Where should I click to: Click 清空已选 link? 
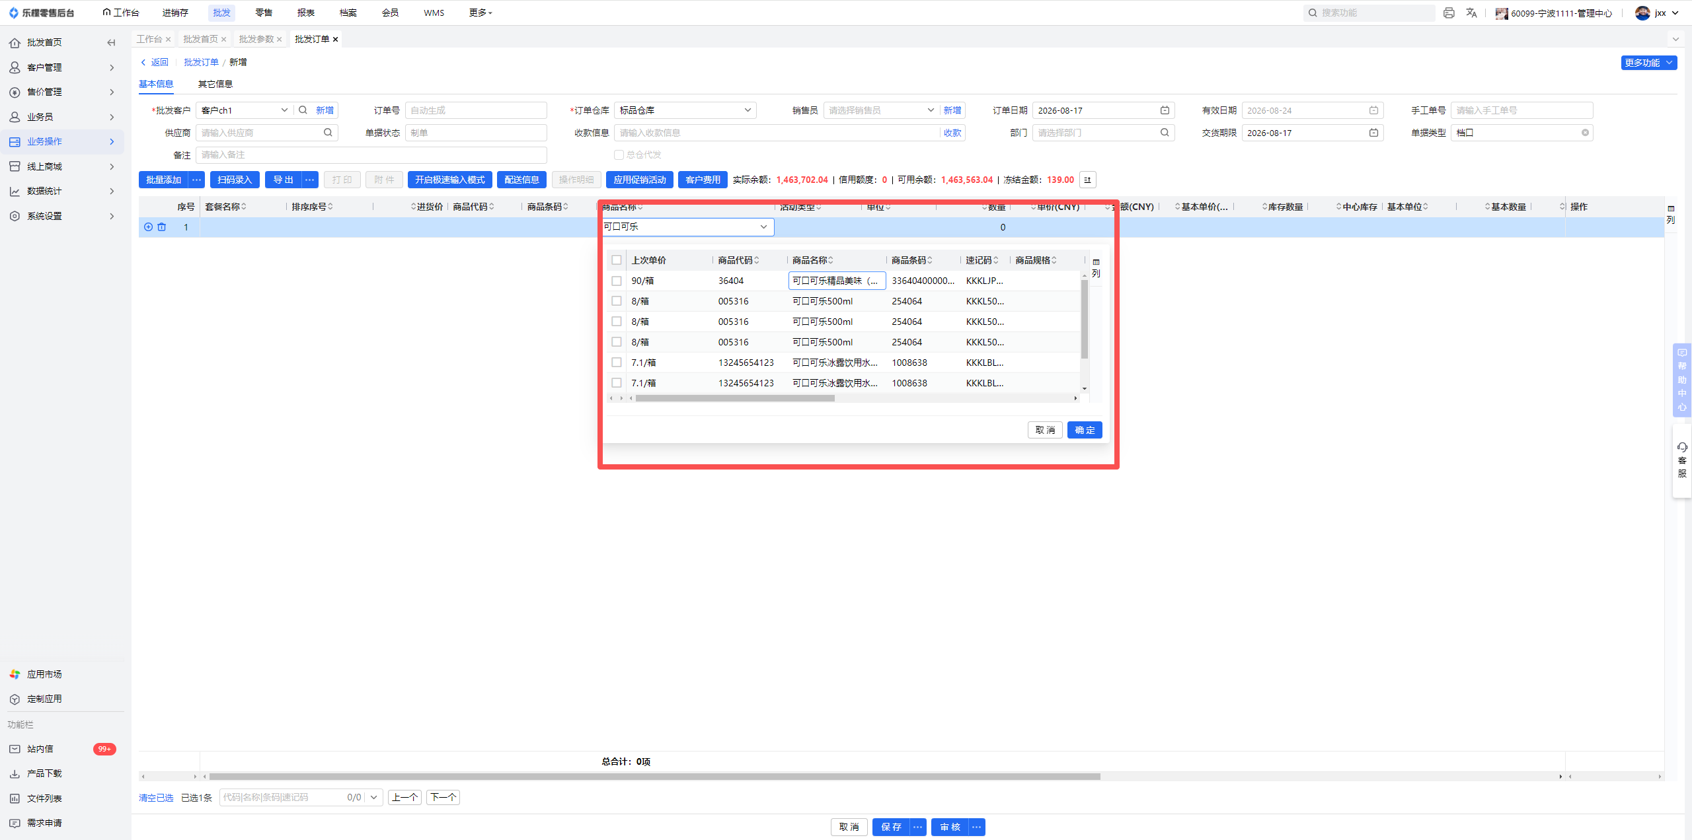click(x=156, y=798)
